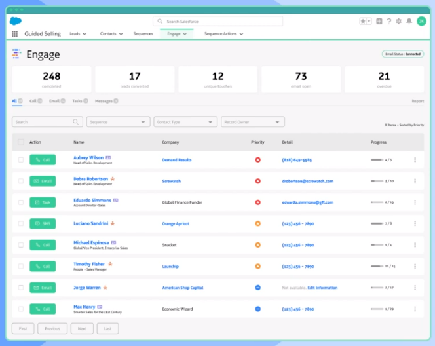Screen dimensions: 435x346
Task: Toggle the select-all checkbox in header
Action: click(21, 142)
